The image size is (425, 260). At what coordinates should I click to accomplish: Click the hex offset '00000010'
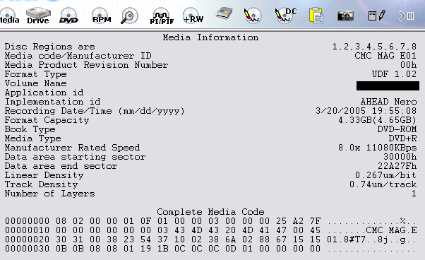pos(27,230)
